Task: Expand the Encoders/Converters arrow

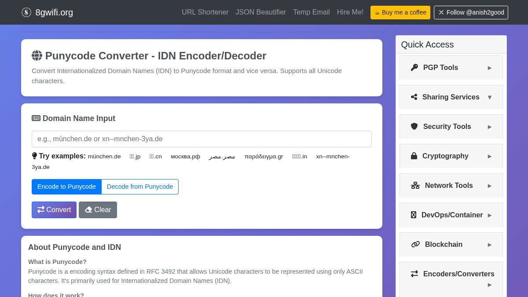Action: [490, 285]
